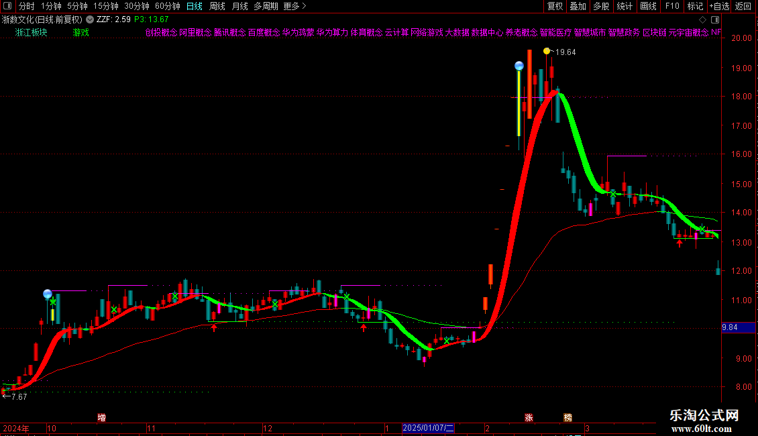This screenshot has height=436, width=758.
Task: Open the 多股 multi-stock view
Action: [x=601, y=6]
